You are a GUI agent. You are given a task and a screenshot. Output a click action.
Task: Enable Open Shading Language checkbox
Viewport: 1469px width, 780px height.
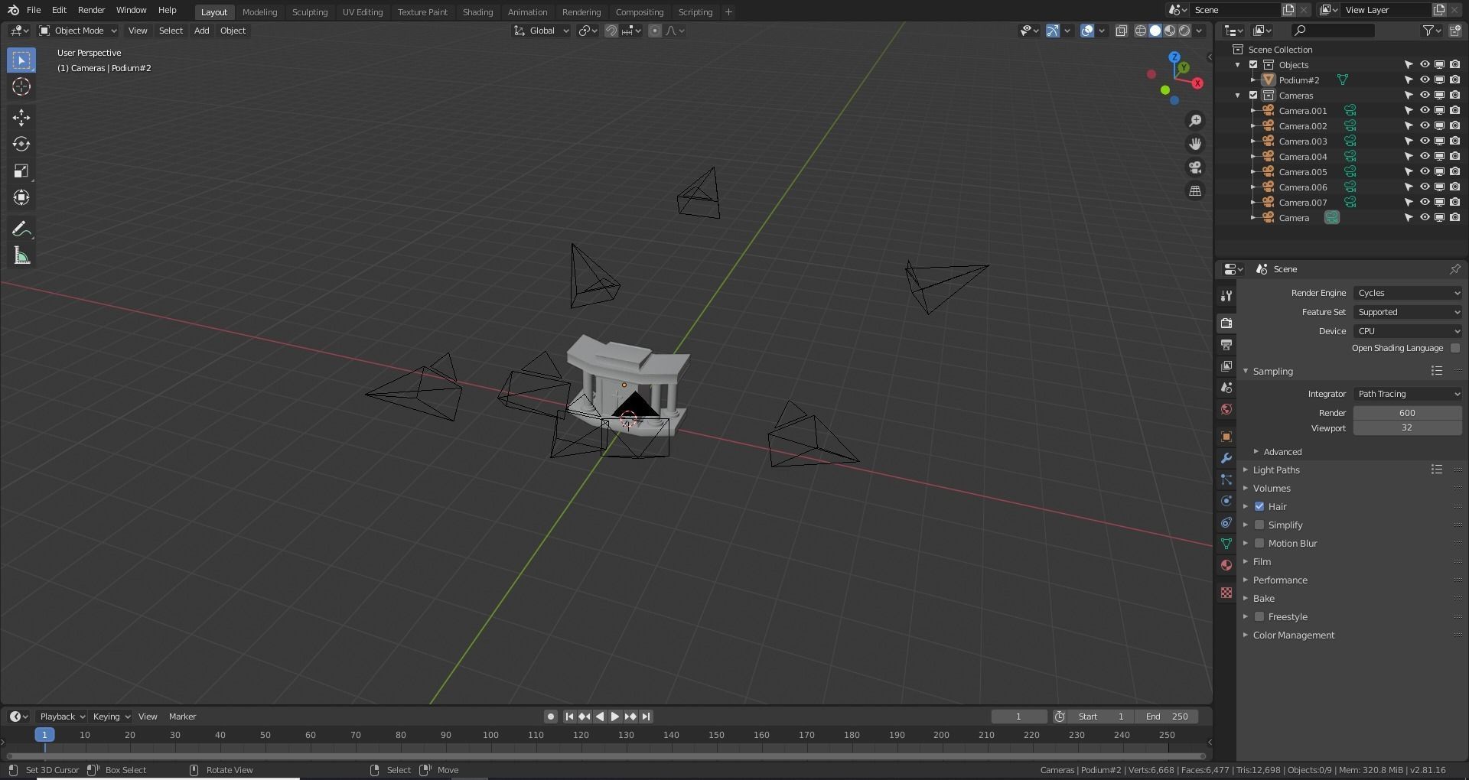[1455, 348]
